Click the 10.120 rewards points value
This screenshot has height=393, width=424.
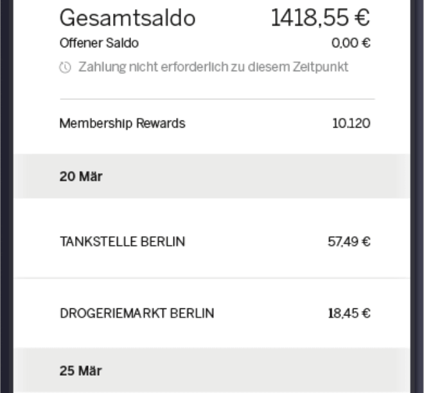pos(351,123)
